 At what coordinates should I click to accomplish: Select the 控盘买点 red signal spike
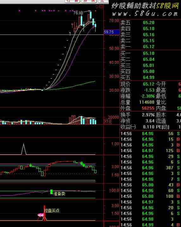[x=45, y=213]
